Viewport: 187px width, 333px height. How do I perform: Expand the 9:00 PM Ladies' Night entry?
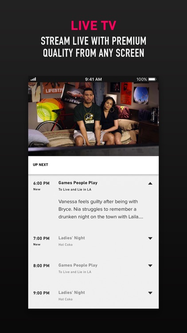click(150, 293)
